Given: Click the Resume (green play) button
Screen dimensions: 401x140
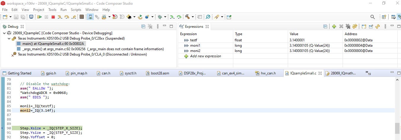Looking at the screenshot, I should tap(39, 17).
